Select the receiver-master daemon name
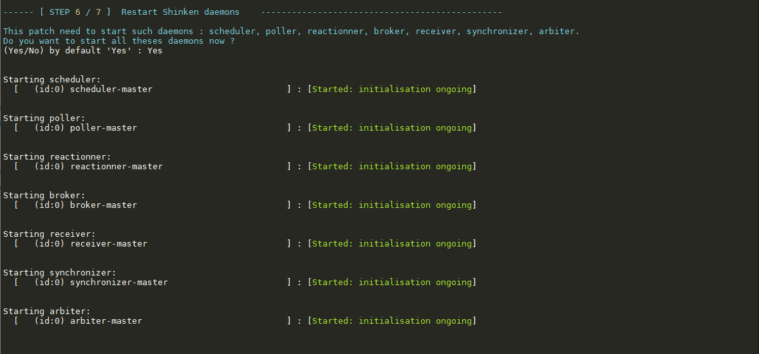Screen dimensions: 759x354 pyautogui.click(x=108, y=244)
